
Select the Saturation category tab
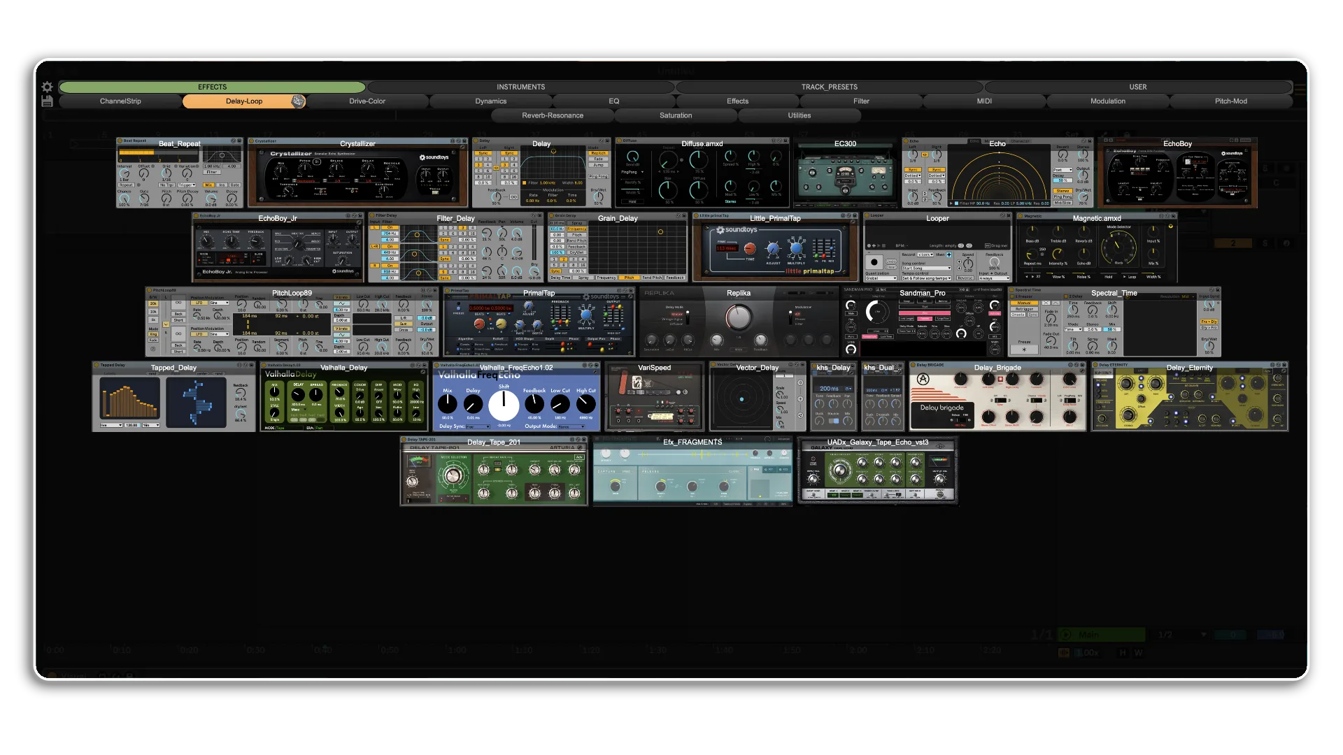676,116
